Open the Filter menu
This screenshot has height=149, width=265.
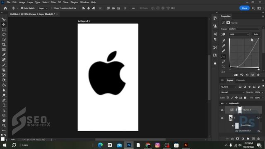point(53,2)
